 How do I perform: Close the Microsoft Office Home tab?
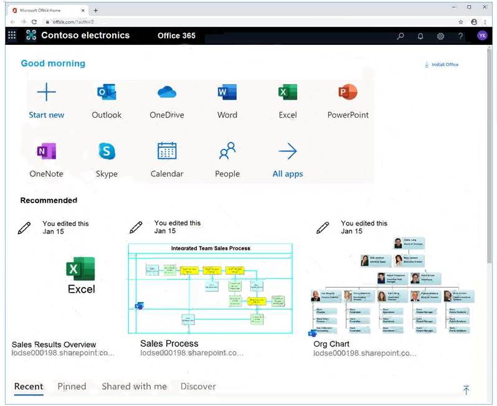(83, 11)
